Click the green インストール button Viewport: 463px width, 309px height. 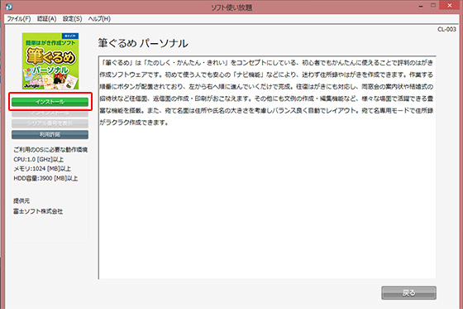[x=50, y=102]
